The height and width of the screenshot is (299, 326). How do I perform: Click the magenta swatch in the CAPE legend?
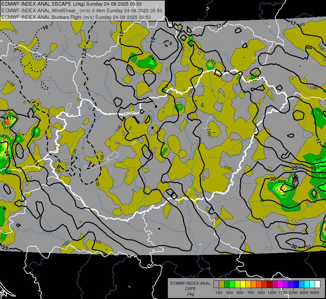[280, 284]
